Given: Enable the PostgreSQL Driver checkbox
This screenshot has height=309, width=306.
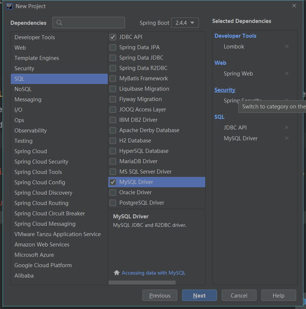Looking at the screenshot, I should (113, 202).
